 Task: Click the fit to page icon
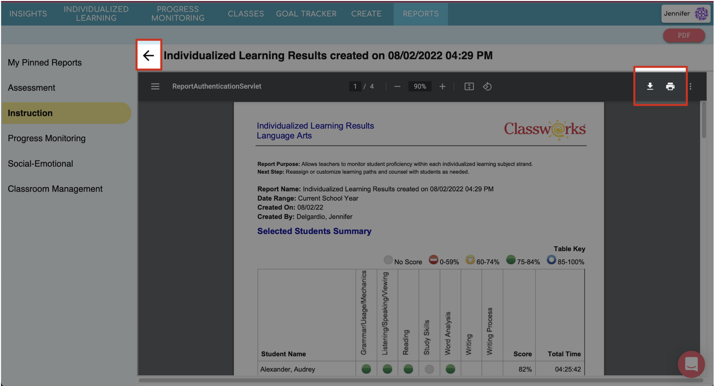coord(469,86)
